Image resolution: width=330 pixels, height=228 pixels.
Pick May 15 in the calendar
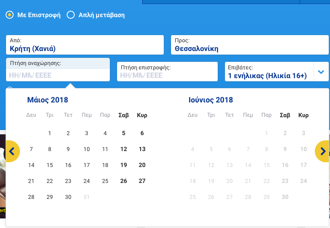50,165
